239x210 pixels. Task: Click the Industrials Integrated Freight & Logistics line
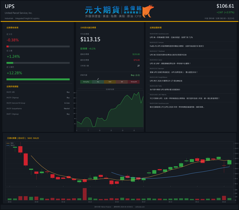click(22, 18)
